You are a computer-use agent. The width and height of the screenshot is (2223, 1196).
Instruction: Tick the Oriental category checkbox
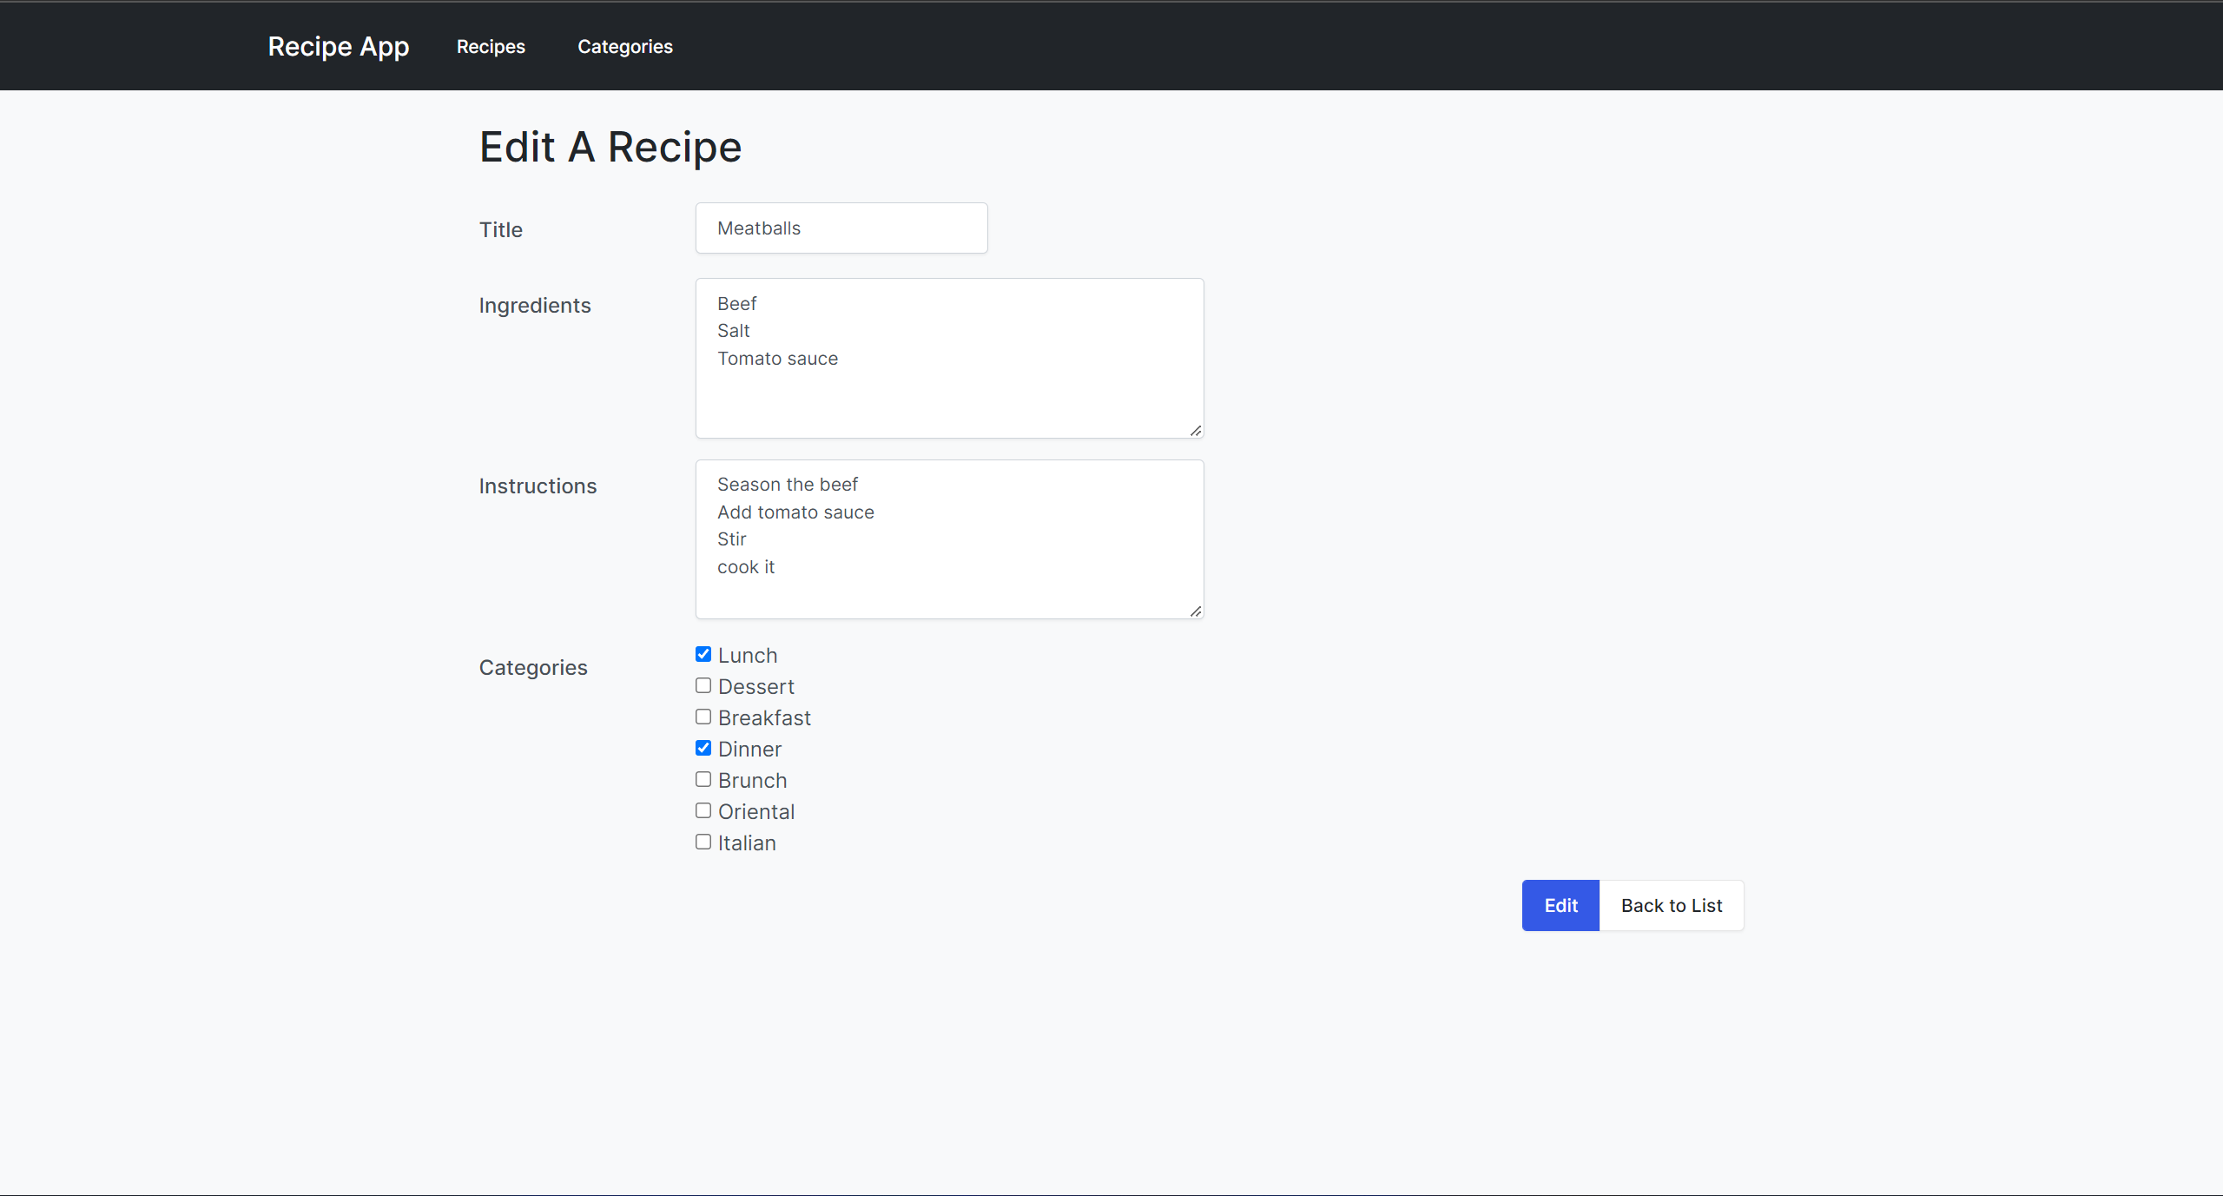(x=703, y=810)
